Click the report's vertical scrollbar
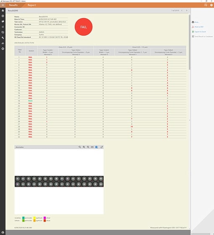Image resolution: width=214 pixels, height=235 pixels. (190, 42)
